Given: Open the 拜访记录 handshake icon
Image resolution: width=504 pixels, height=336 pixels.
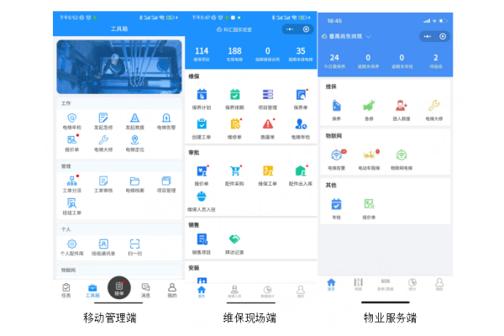Looking at the screenshot, I should coord(234,239).
